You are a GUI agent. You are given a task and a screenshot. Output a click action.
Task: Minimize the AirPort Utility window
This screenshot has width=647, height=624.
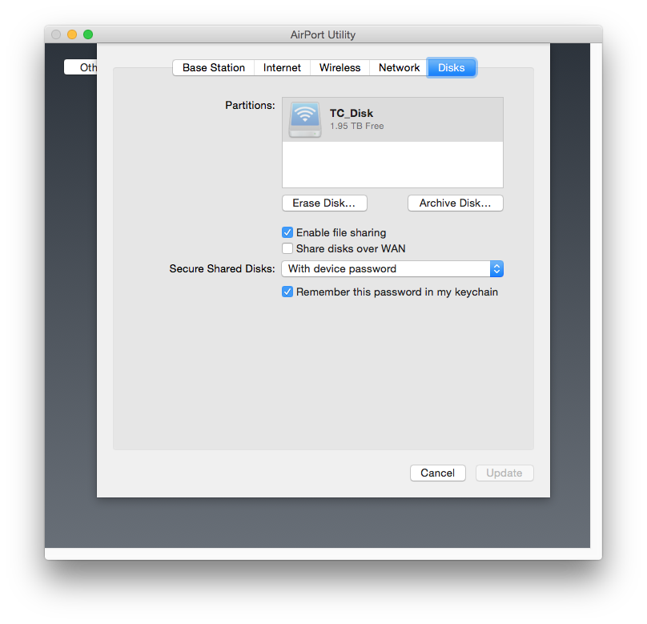coord(72,34)
